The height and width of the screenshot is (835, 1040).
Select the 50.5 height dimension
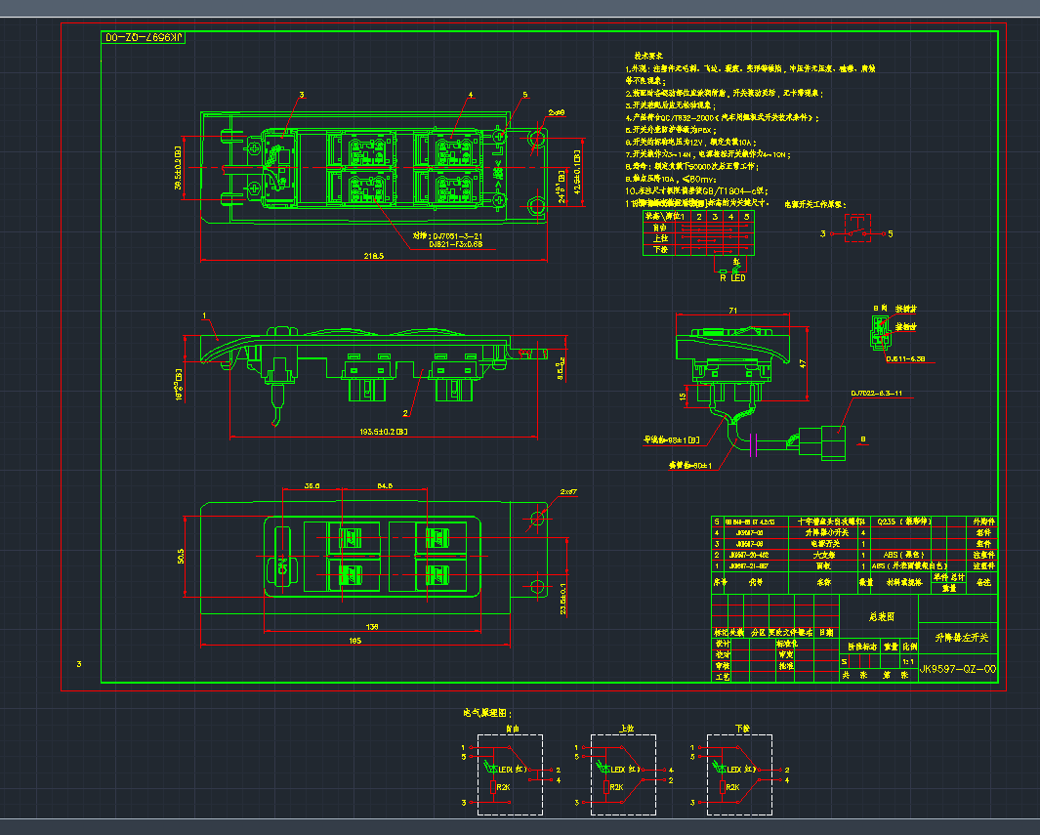coord(181,557)
